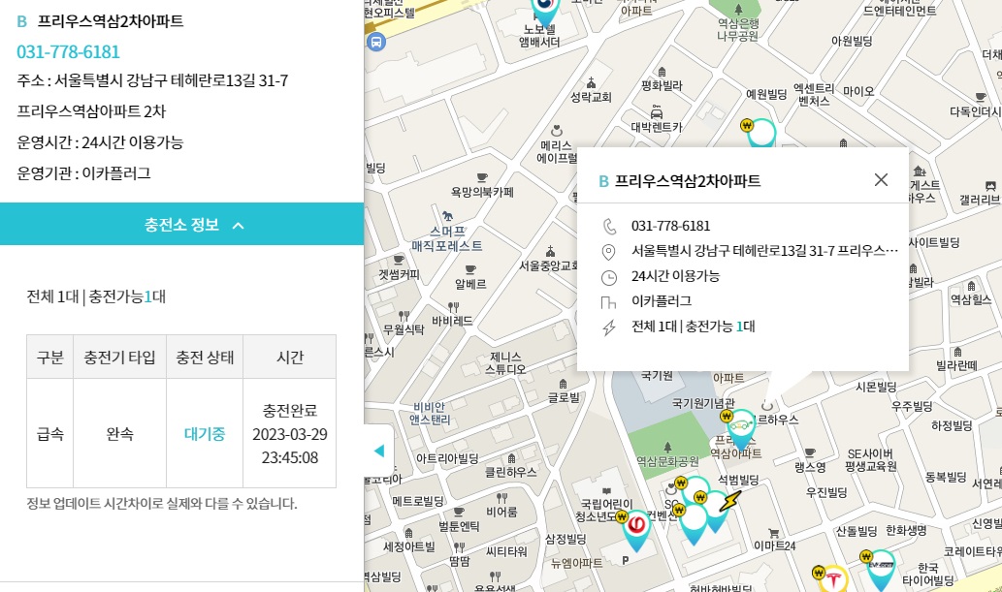Click the 대기중 status in the charger table
Image resolution: width=1002 pixels, height=592 pixels.
(205, 434)
